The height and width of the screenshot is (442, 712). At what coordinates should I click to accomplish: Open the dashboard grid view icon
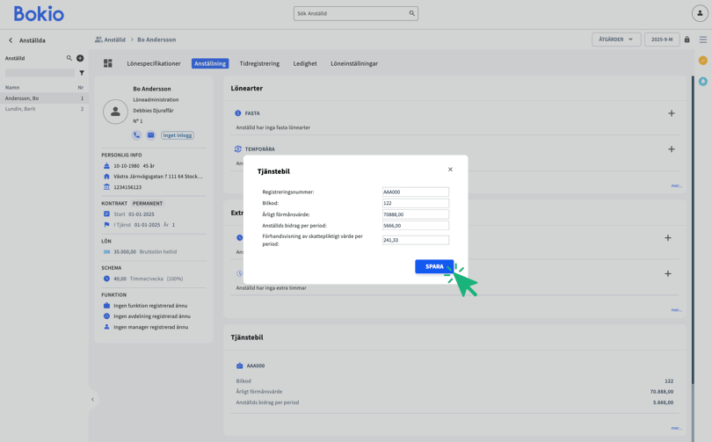point(108,63)
